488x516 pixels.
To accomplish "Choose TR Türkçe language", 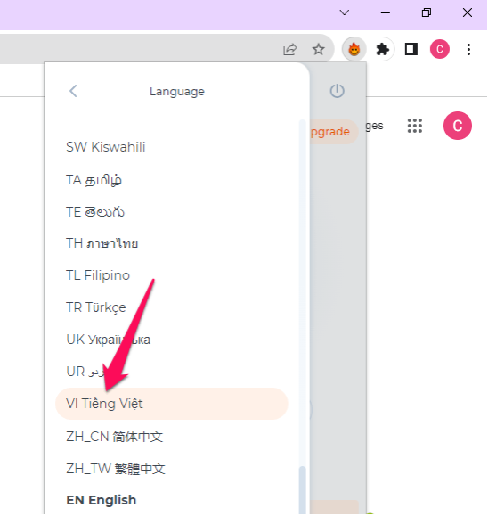I will [172, 307].
